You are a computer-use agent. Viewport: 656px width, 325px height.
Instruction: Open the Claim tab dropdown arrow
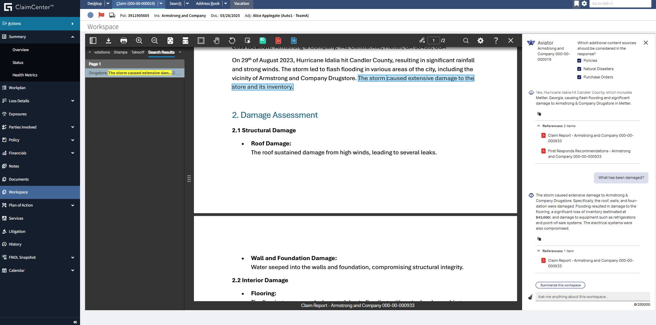point(161,3)
